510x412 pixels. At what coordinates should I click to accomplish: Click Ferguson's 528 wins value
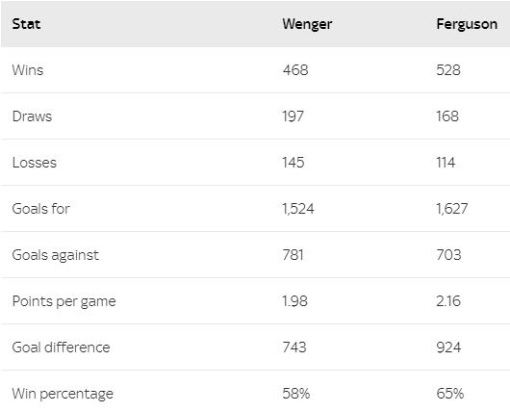coord(448,70)
